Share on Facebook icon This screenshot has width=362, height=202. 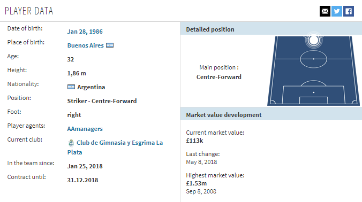[x=349, y=11]
